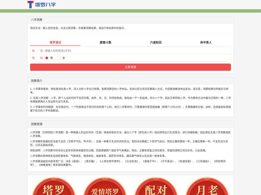Click the 八字测算 panel heading

pyautogui.click(x=37, y=20)
